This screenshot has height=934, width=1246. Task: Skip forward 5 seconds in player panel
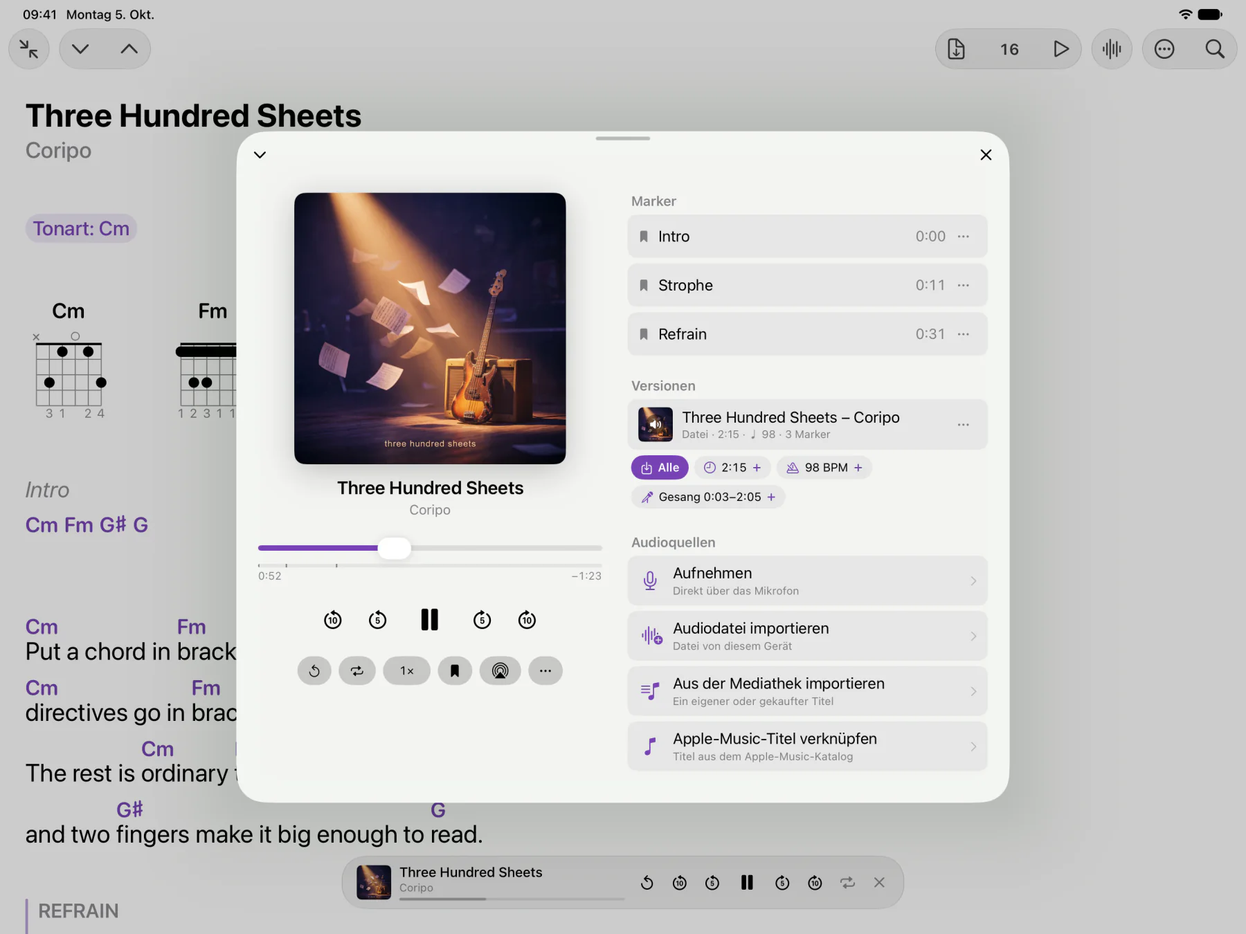[482, 620]
